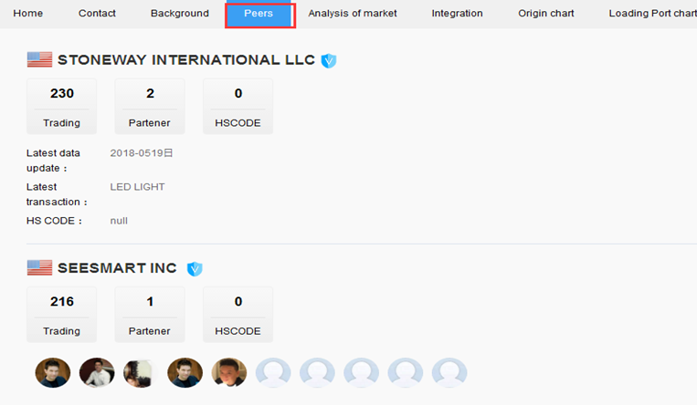Click the first blank placeholder avatar
Screen dimensions: 697x406
tap(273, 372)
